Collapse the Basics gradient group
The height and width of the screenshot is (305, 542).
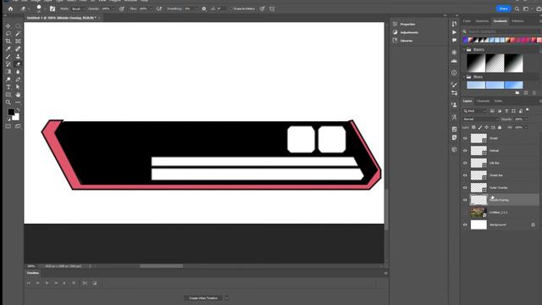point(464,50)
